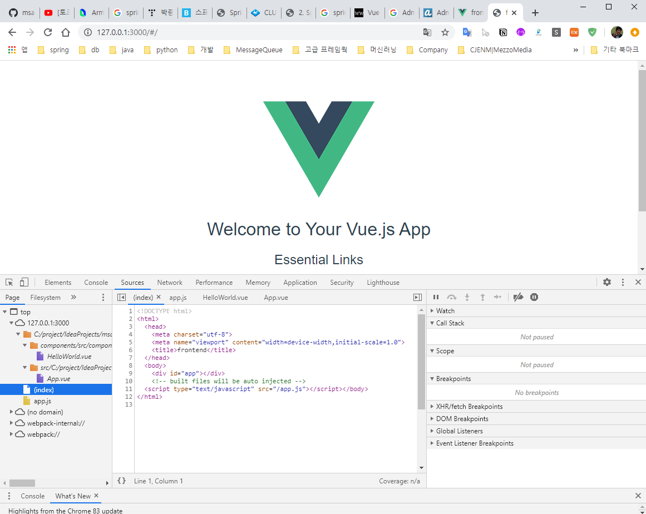Open spring bookmark folder
This screenshot has height=514, width=646.
pyautogui.click(x=53, y=50)
